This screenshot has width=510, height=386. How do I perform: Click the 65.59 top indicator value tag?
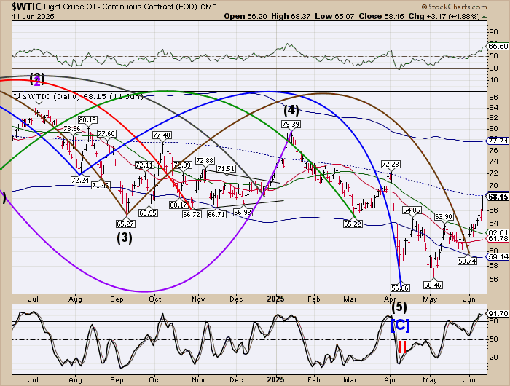click(x=497, y=47)
